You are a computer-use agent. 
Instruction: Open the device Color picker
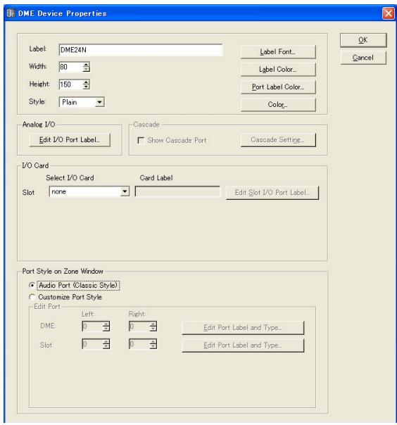click(278, 105)
